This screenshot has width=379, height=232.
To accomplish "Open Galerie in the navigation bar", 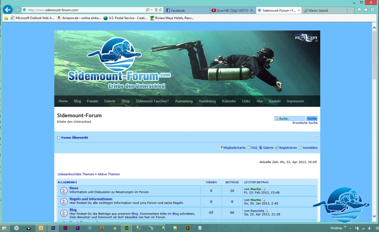I will [109, 101].
